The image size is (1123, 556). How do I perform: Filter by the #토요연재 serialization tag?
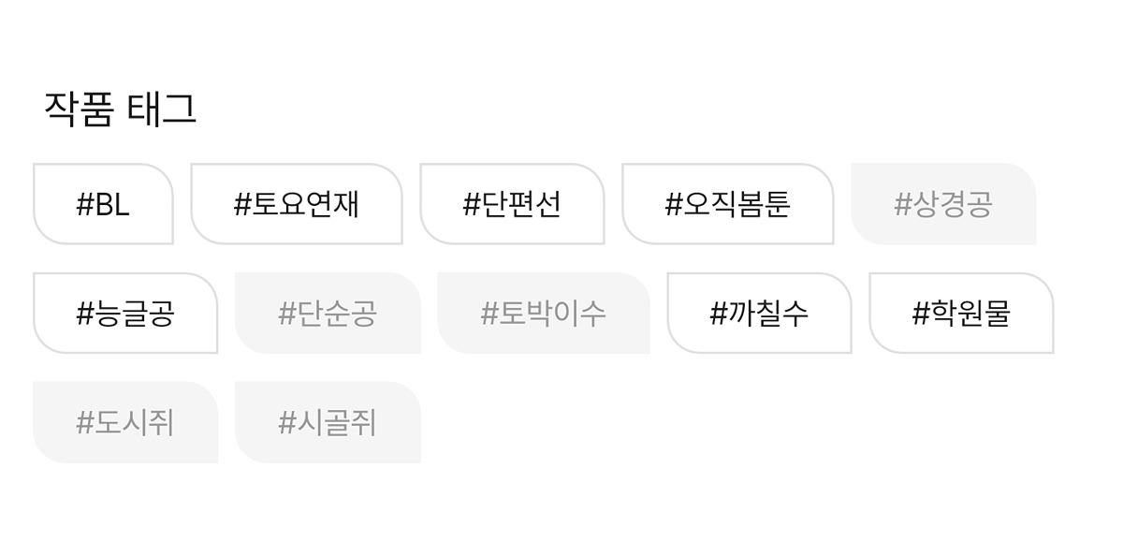point(297,204)
